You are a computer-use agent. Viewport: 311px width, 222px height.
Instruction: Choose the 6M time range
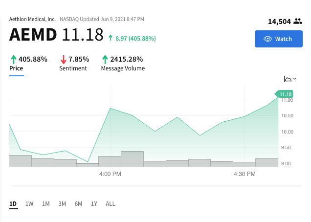[x=78, y=204]
